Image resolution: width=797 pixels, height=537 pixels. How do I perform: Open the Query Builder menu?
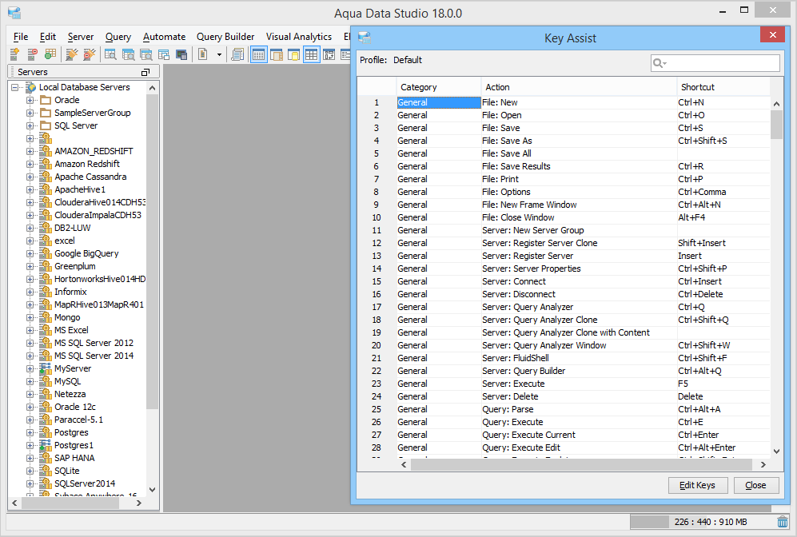[225, 37]
